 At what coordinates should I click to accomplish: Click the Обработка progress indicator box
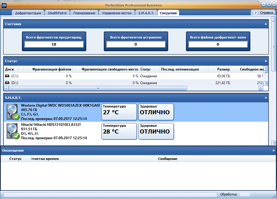pos(245,195)
